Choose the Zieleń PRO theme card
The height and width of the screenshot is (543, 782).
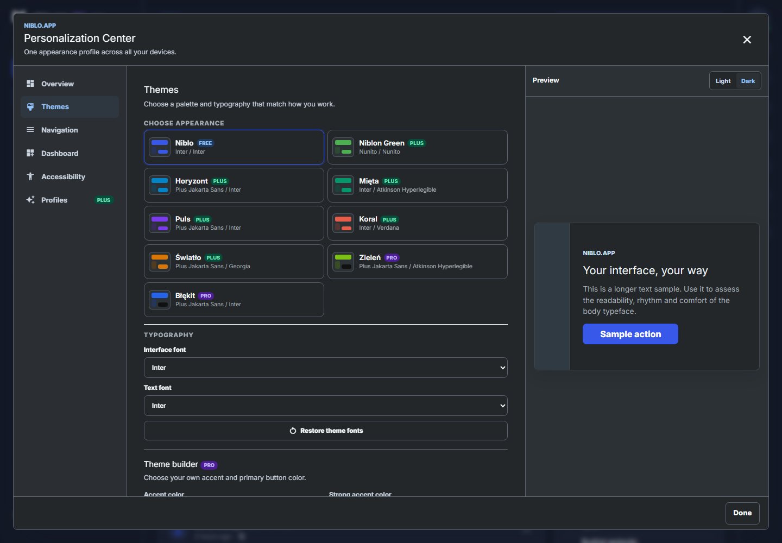click(417, 262)
